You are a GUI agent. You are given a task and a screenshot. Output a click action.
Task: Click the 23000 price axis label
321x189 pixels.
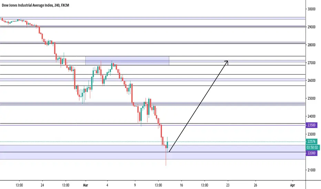pos(311,134)
